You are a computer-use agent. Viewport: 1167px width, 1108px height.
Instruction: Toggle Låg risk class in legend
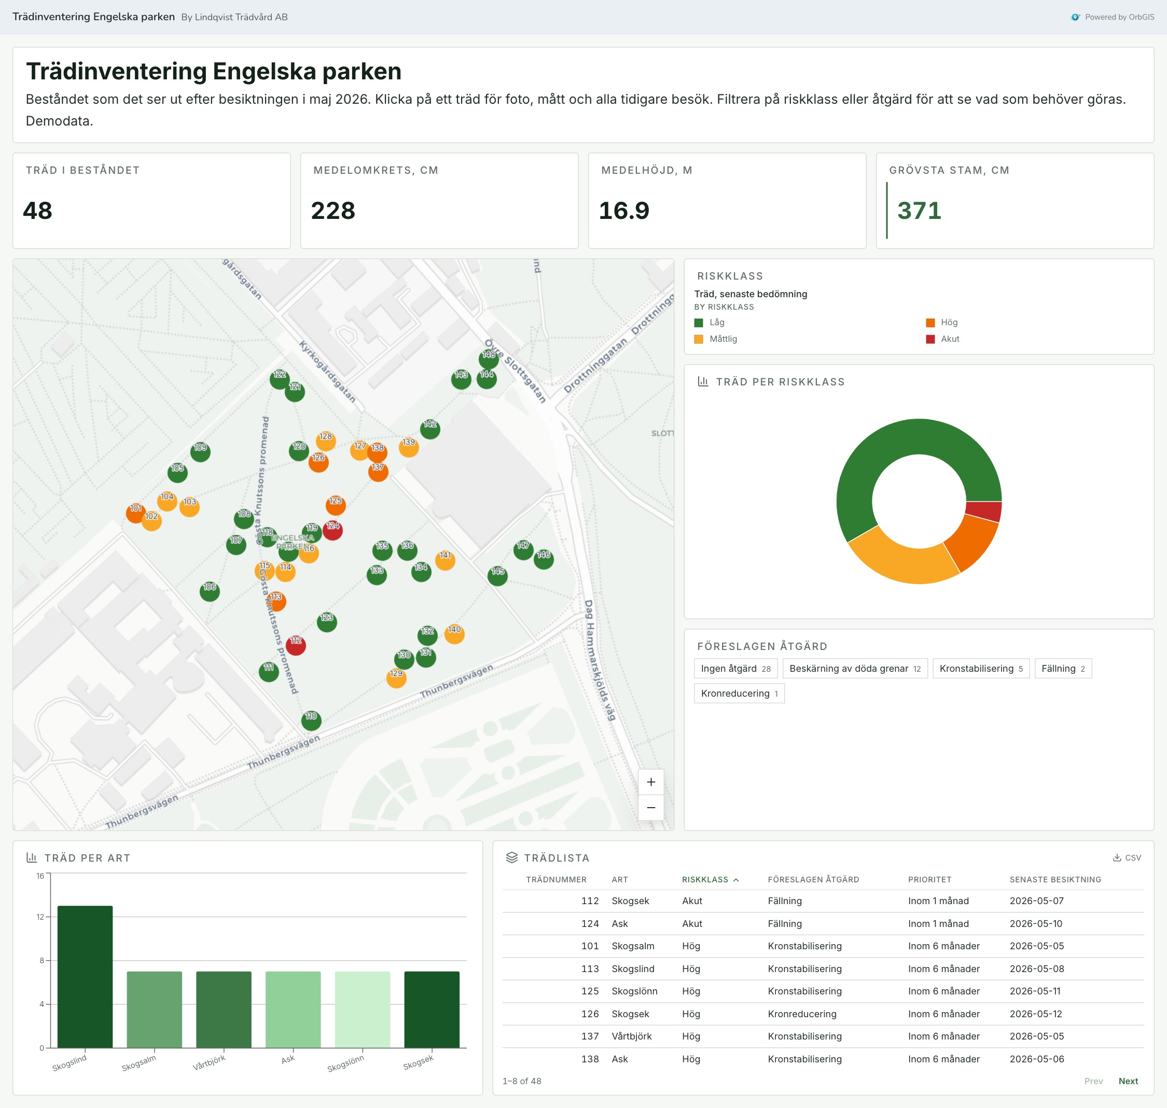(710, 323)
